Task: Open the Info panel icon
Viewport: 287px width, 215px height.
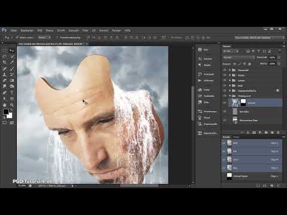Action: click(x=200, y=50)
